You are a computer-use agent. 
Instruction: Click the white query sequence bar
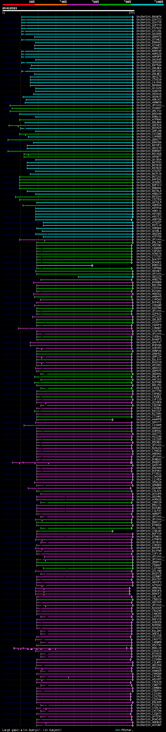pyautogui.click(x=68, y=11)
